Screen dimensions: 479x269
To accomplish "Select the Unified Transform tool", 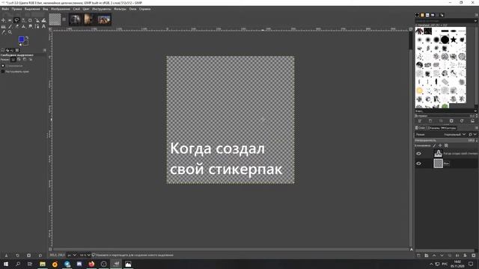I will pos(37,20).
